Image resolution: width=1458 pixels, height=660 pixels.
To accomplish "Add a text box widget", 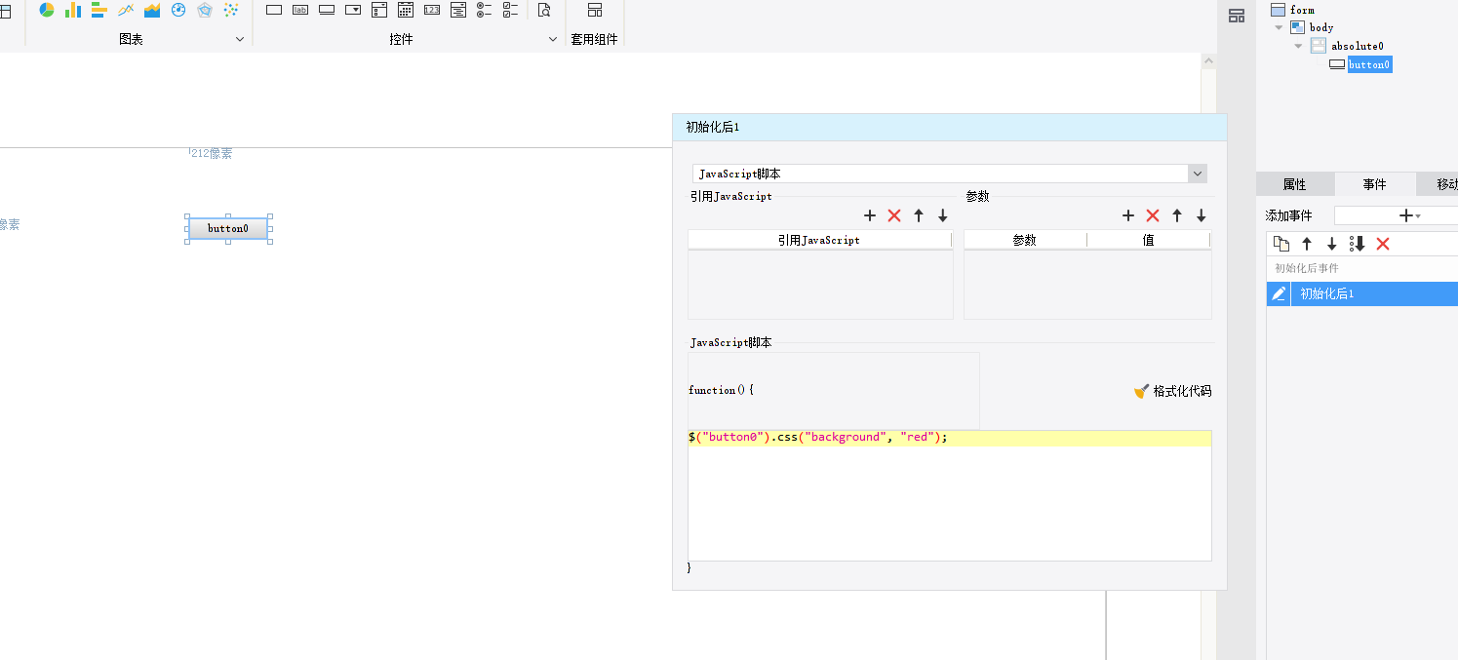I will click(x=274, y=10).
